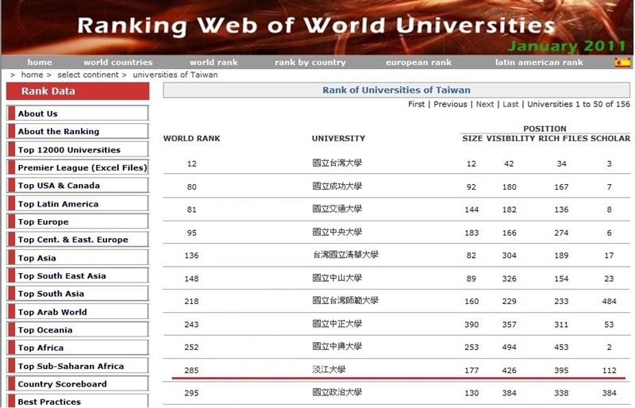
Task: Open Top 12000 Universities sidebar item
Action: coord(69,150)
